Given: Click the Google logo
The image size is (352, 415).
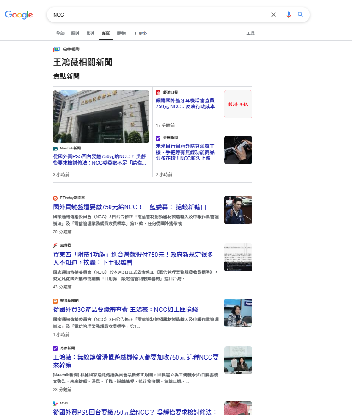Looking at the screenshot, I should 19,15.
